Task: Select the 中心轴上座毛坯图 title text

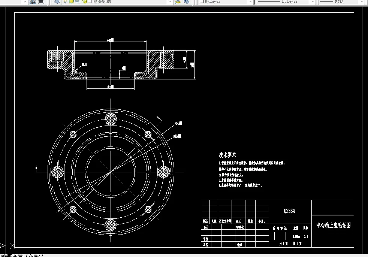Action: [333, 225]
